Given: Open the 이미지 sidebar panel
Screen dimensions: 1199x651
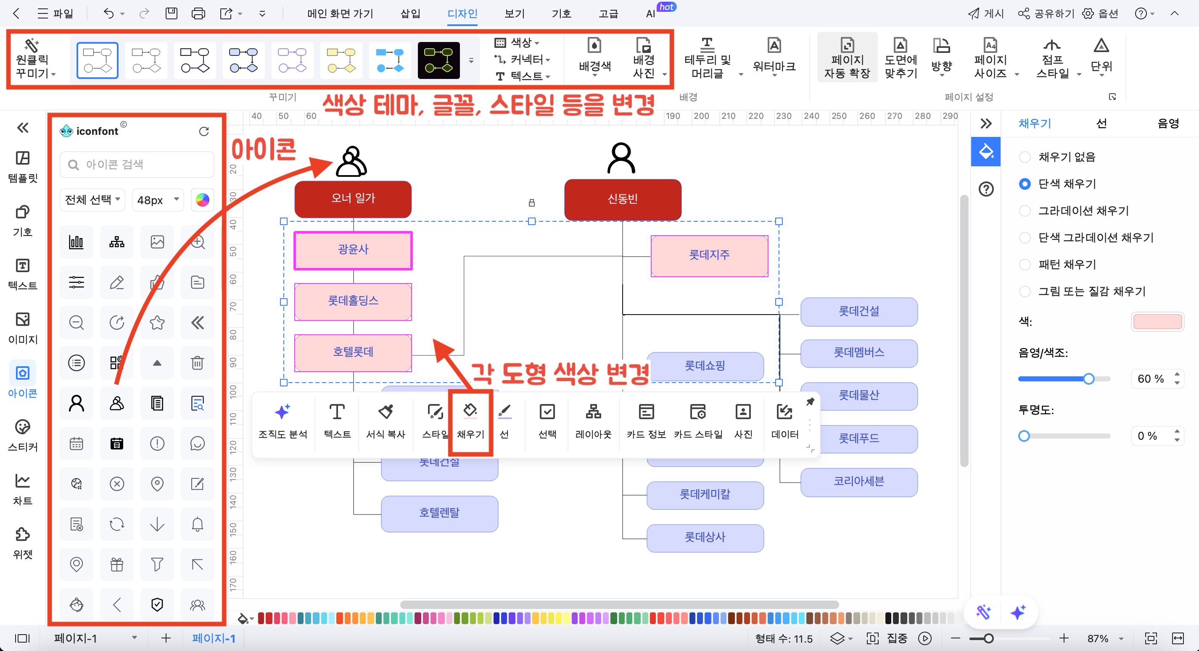Looking at the screenshot, I should coord(22,328).
